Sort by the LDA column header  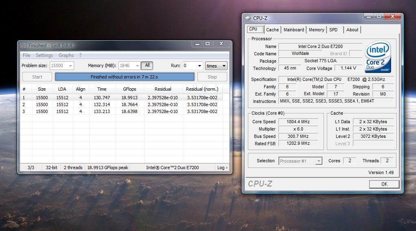pos(62,89)
